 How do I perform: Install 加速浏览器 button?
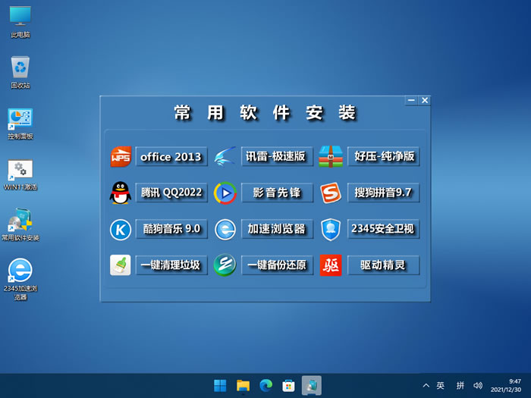point(277,229)
